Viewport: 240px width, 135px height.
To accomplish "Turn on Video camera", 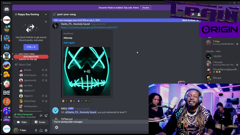I will [22, 122].
